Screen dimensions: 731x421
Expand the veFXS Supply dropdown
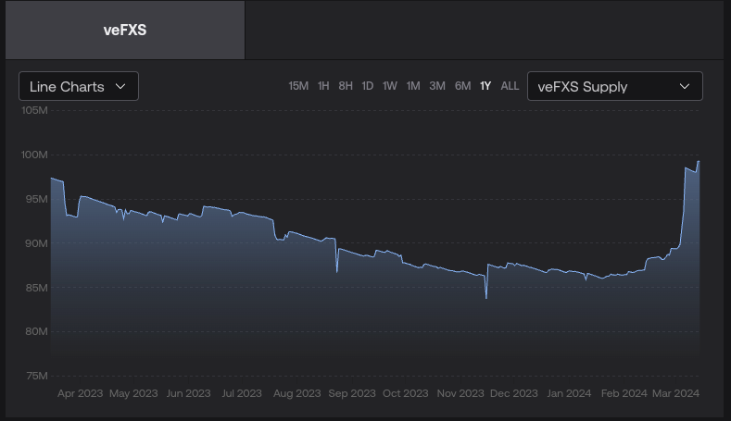coord(615,86)
